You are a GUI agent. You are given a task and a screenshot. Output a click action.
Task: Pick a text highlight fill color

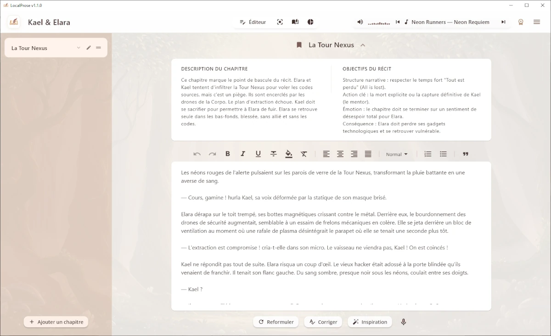(288, 154)
